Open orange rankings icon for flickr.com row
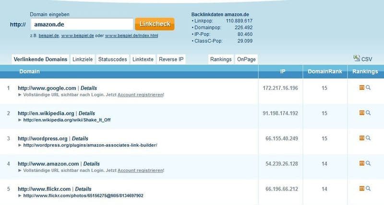The image size is (384, 205). [362, 188]
